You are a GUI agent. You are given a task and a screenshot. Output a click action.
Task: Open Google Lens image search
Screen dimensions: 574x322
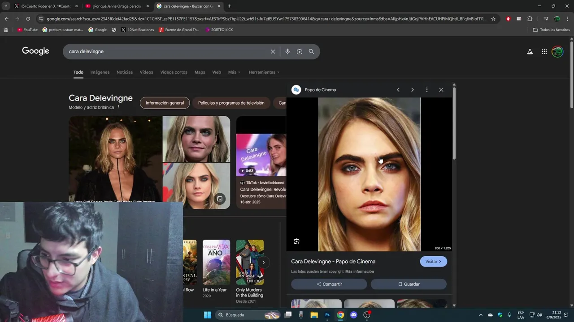(300, 51)
